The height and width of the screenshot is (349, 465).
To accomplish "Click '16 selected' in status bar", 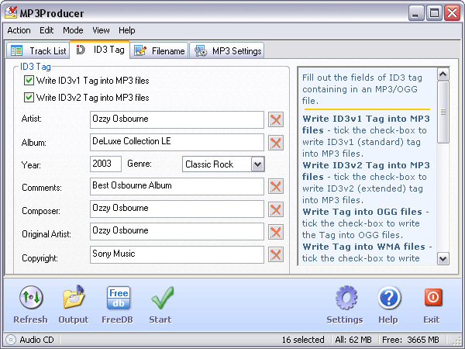I will tap(303, 340).
